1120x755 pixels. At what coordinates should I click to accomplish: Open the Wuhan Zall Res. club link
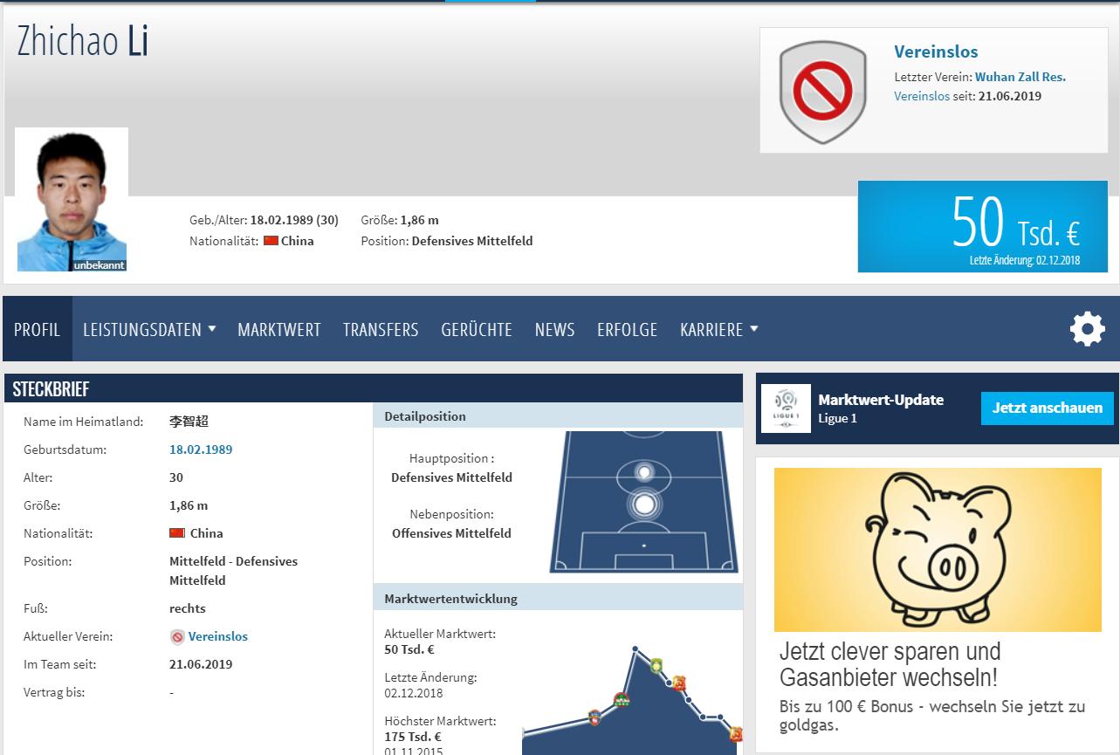[1020, 77]
